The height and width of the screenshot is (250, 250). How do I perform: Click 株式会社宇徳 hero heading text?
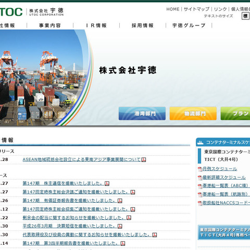[128, 70]
